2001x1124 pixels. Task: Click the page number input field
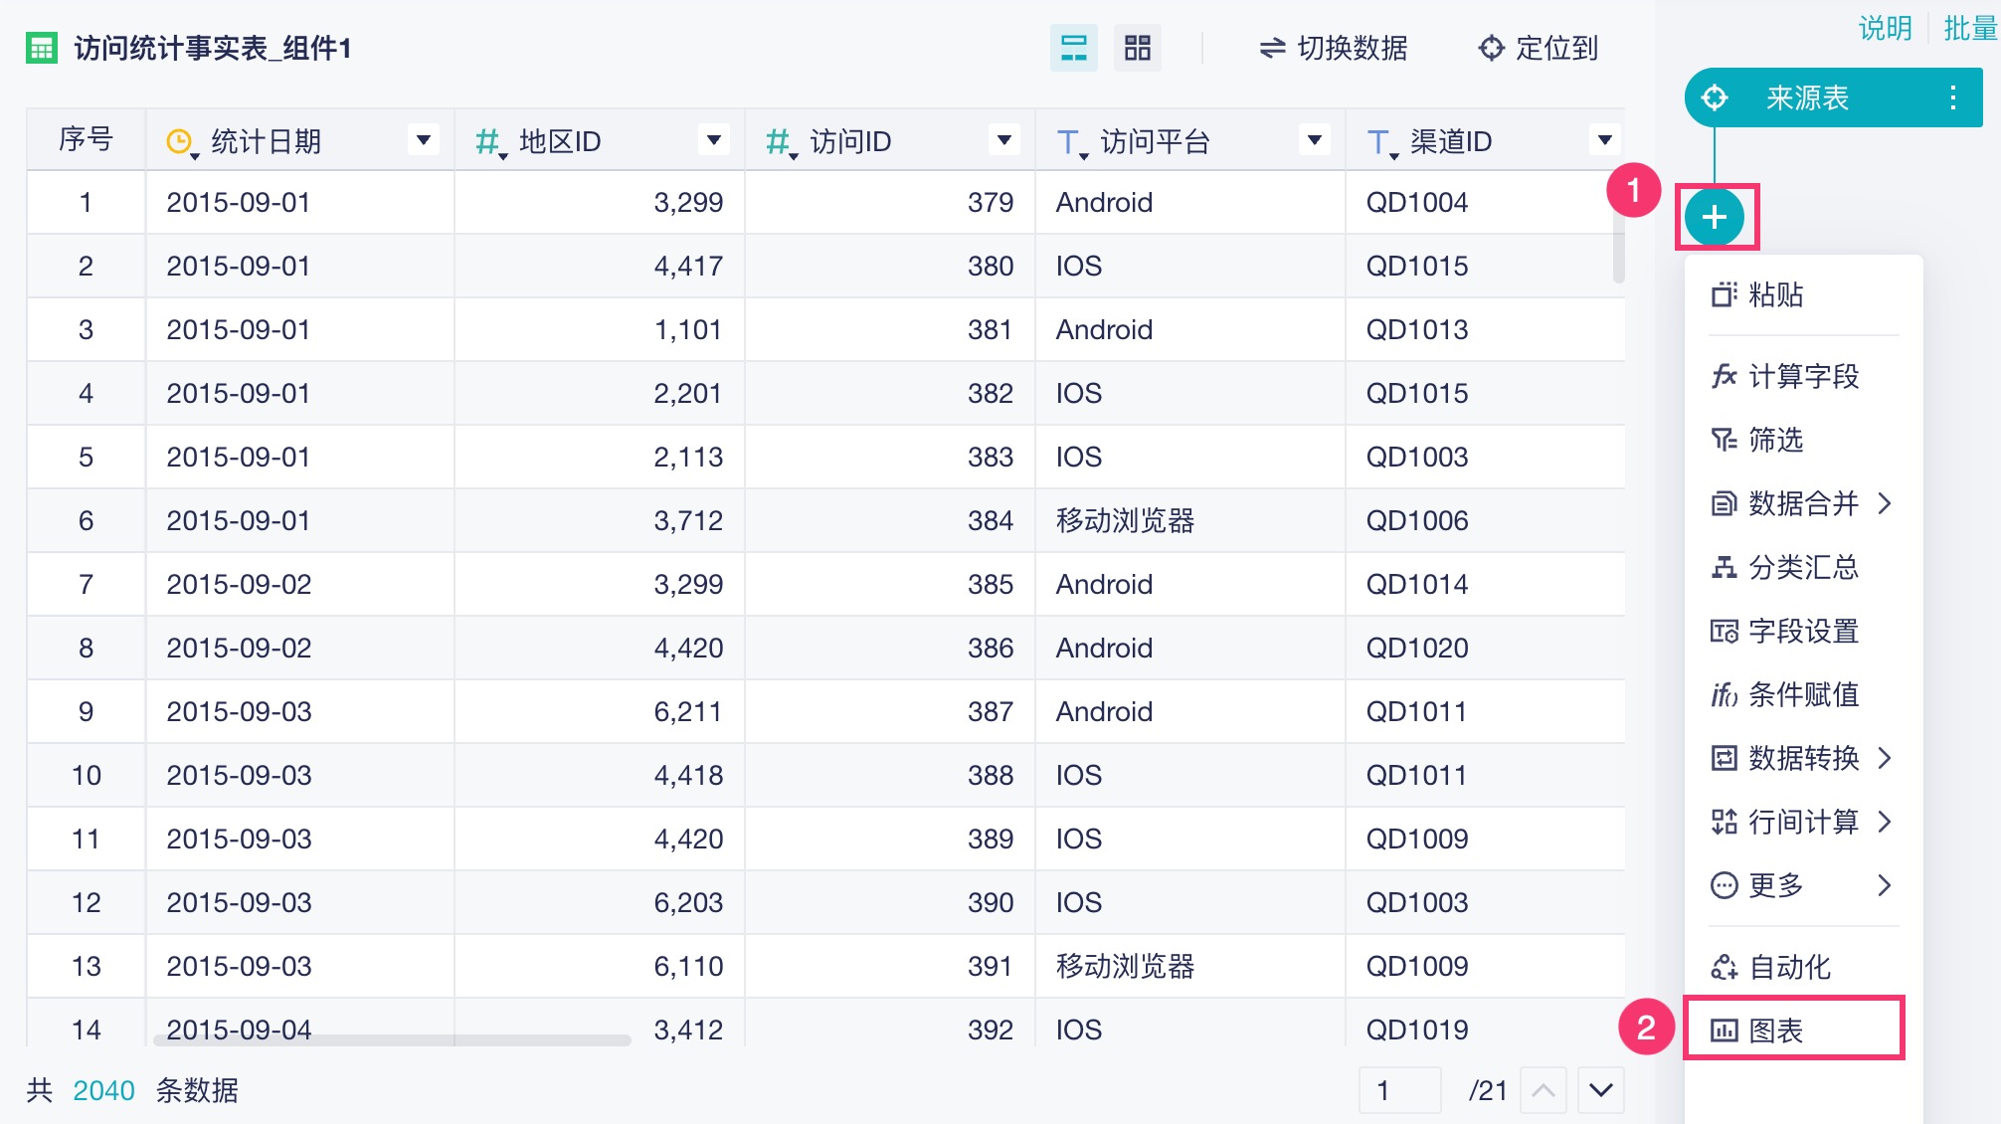(x=1399, y=1090)
